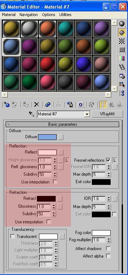Select the cyan teal sample sphere slot
128x275 pixels.
tap(66, 29)
